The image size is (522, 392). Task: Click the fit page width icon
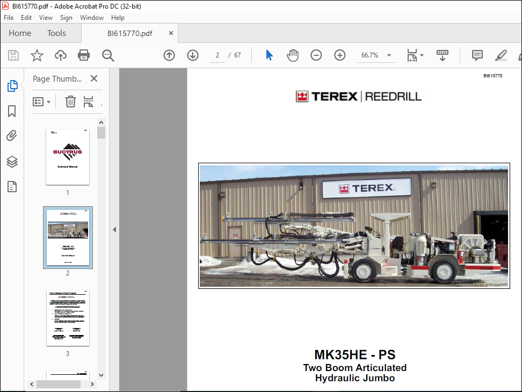(412, 55)
